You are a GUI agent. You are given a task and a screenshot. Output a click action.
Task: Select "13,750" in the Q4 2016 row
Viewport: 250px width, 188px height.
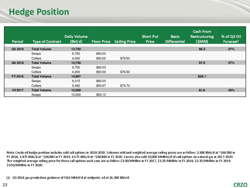76,63
